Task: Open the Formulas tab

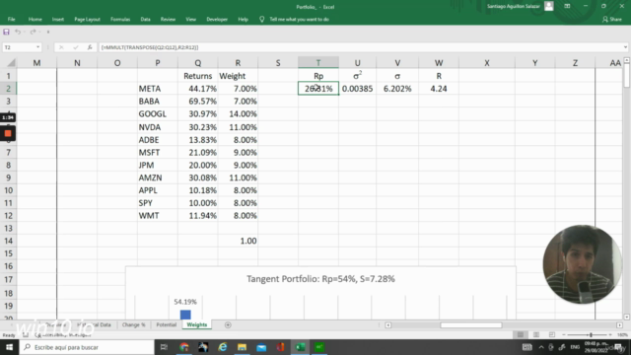Action: point(120,19)
